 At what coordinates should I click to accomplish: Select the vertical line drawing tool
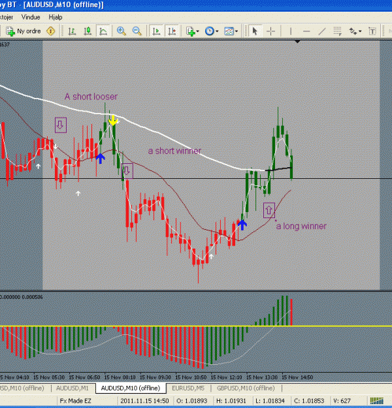291,31
